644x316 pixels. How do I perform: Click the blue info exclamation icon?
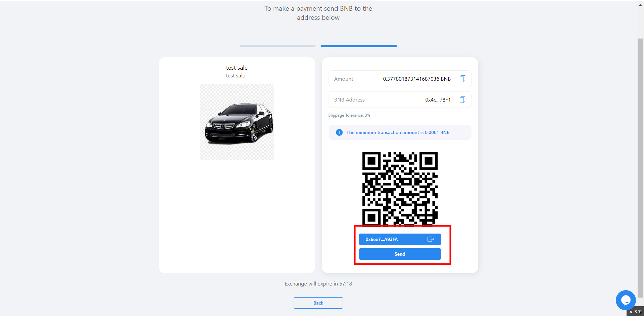(339, 132)
